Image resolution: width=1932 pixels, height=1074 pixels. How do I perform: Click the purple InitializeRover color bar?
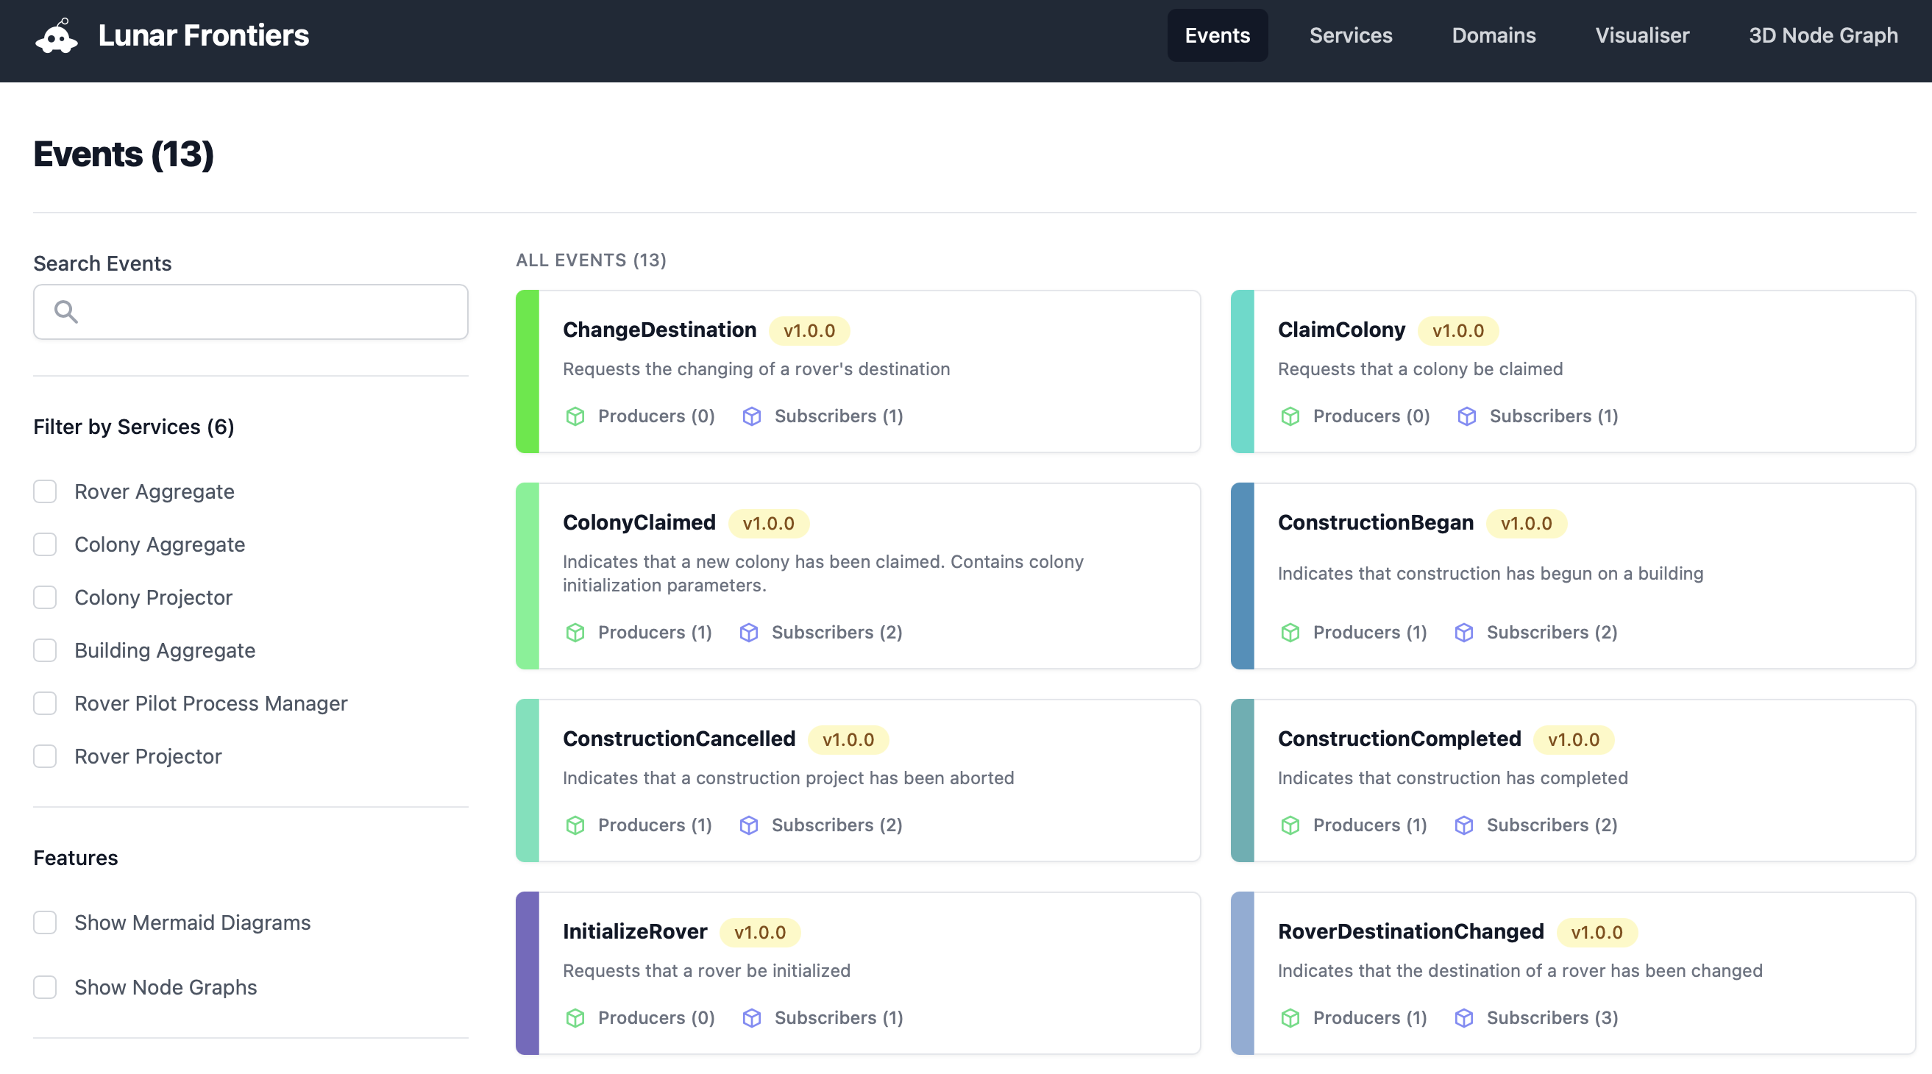point(528,972)
